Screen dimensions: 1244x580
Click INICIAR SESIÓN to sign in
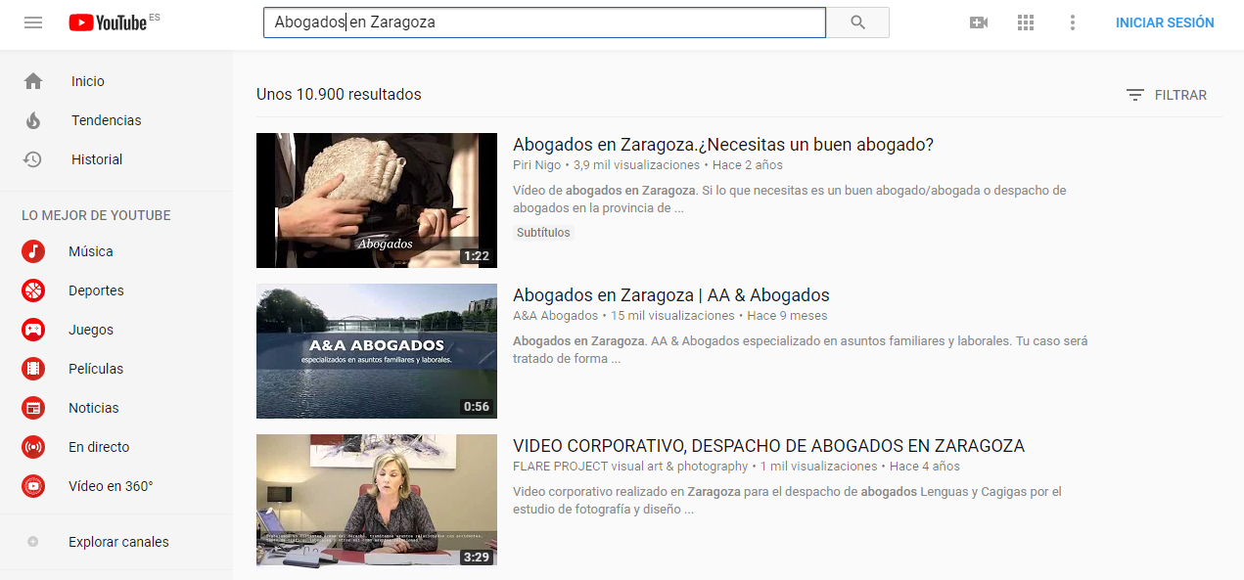coord(1165,22)
